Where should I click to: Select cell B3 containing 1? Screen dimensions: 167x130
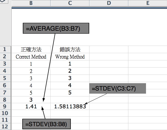click(31, 64)
